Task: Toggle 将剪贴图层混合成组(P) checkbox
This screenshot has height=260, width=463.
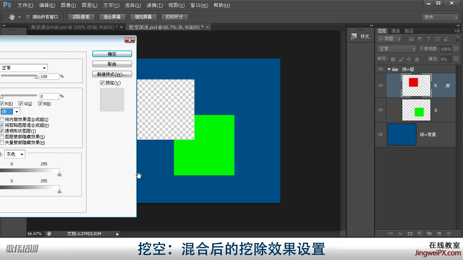Action: [x=2, y=125]
